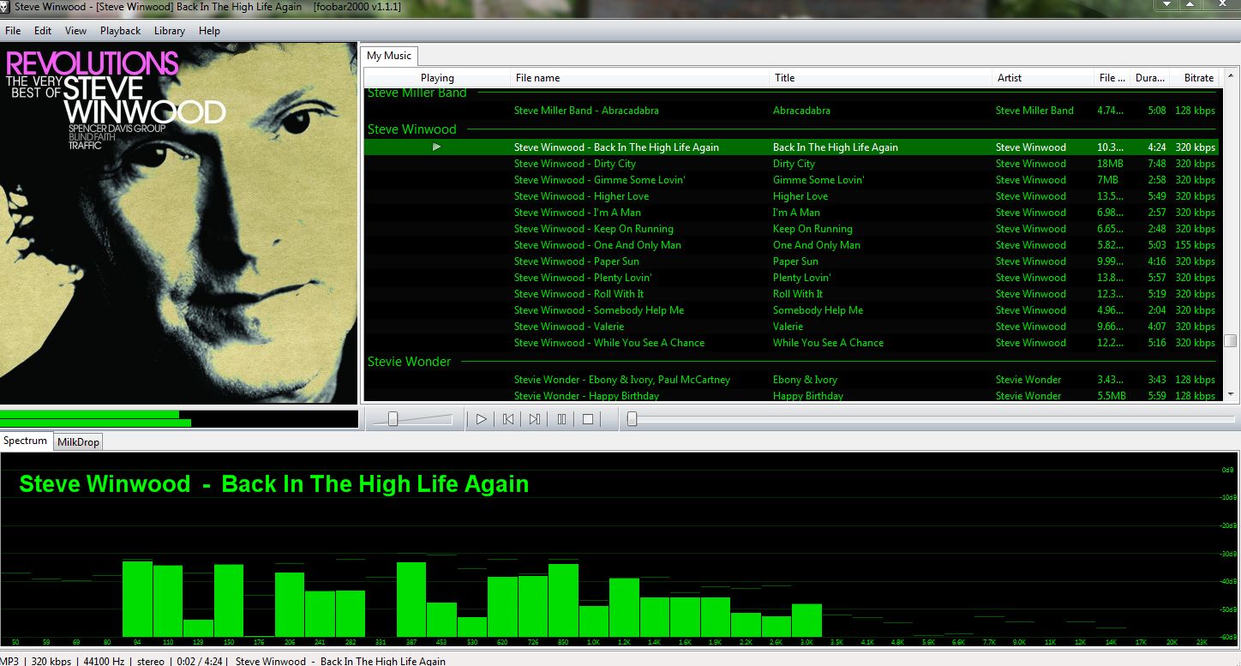Sort by the Artist column header
The image size is (1241, 666).
click(1043, 78)
